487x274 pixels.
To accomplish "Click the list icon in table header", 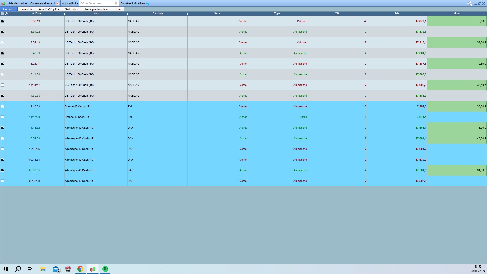I will coord(2,14).
